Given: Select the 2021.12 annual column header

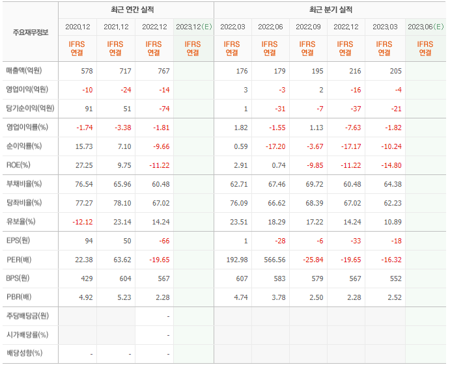Looking at the screenshot, I should (x=116, y=27).
